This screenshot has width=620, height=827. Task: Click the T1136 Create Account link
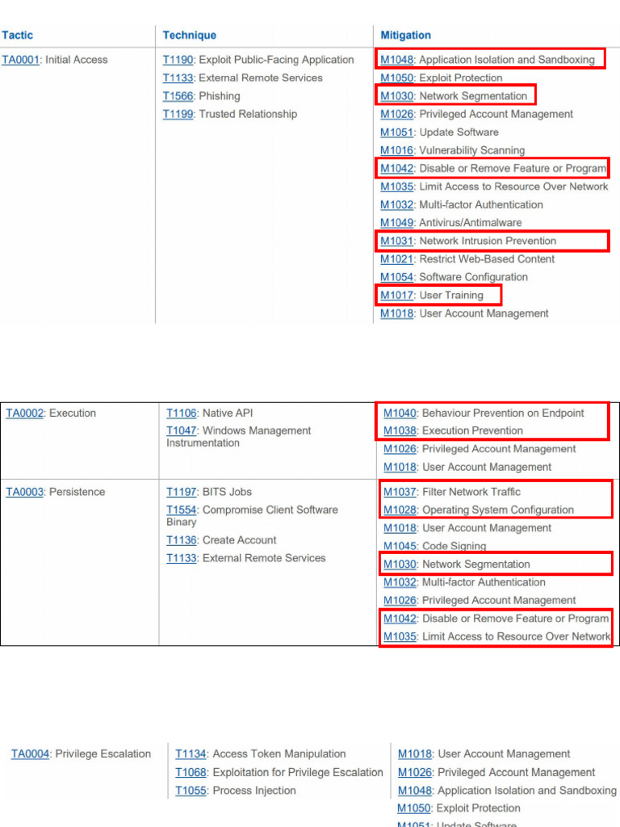(x=182, y=540)
